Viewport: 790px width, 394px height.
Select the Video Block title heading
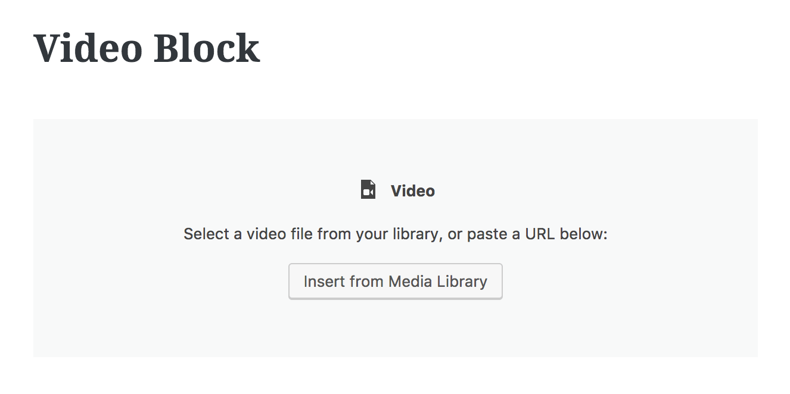click(147, 48)
